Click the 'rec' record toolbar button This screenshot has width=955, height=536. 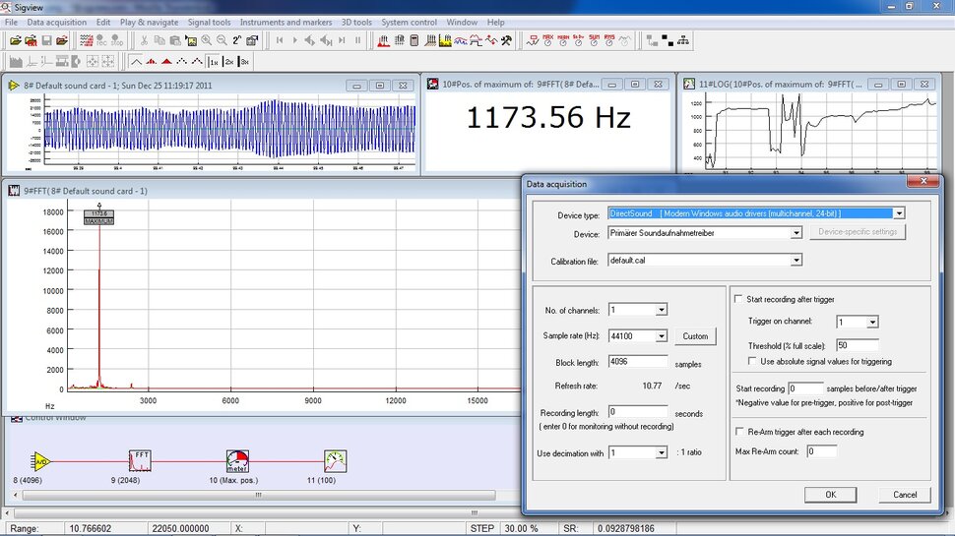point(101,40)
